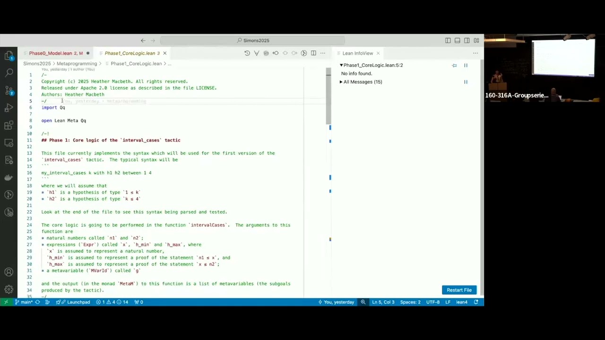The width and height of the screenshot is (605, 340).
Task: Synchronize changes icon in status bar
Action: coord(37,302)
